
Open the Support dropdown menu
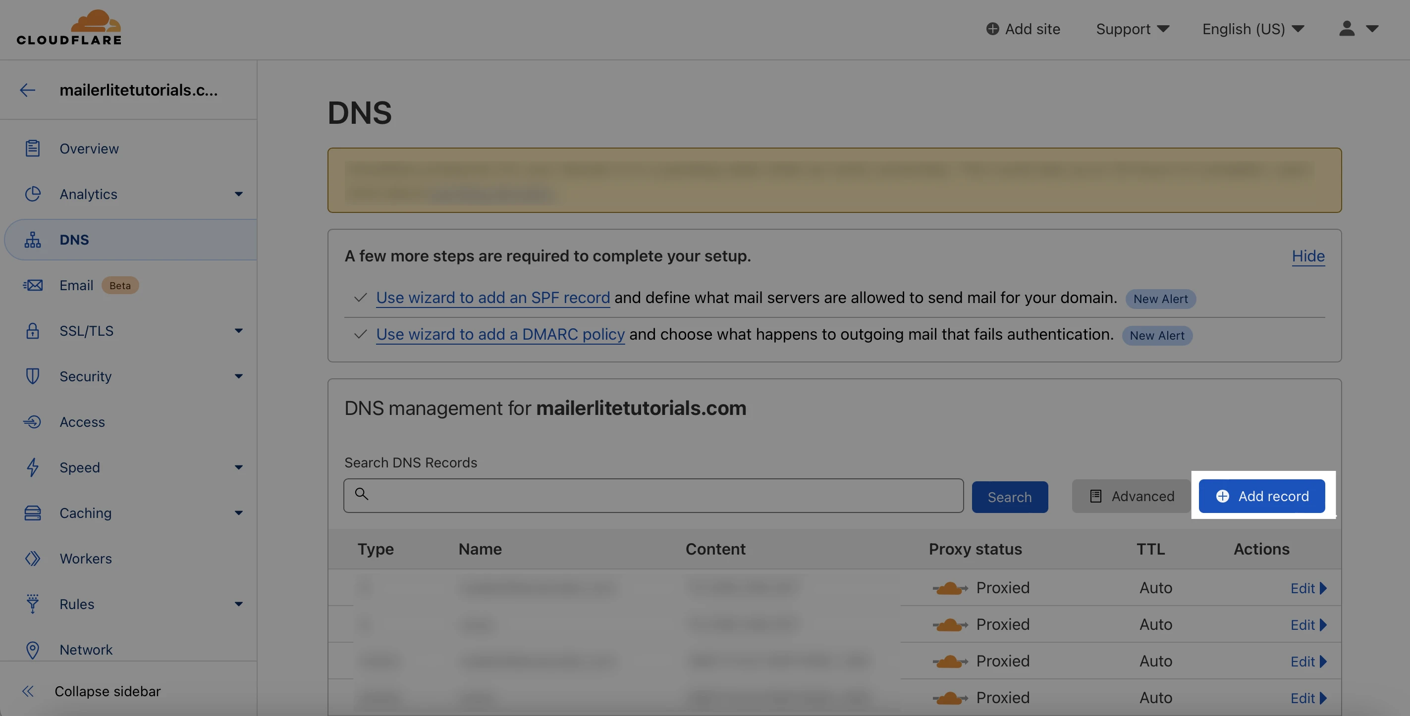(1132, 29)
